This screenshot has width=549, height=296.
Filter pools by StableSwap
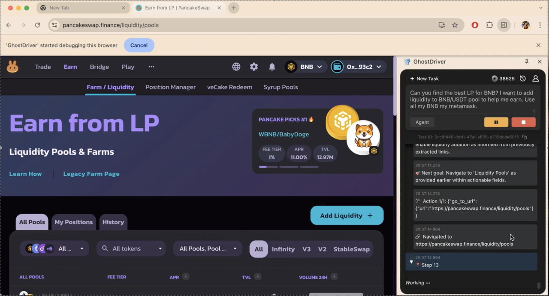point(352,249)
